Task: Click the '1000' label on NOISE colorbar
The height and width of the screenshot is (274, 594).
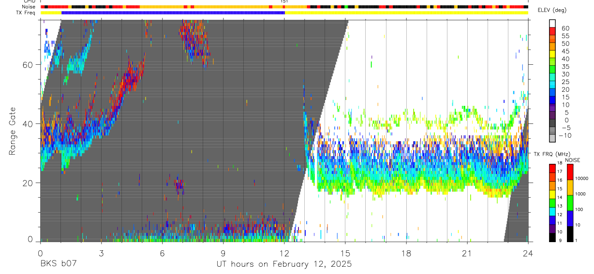Action: [x=580, y=194]
